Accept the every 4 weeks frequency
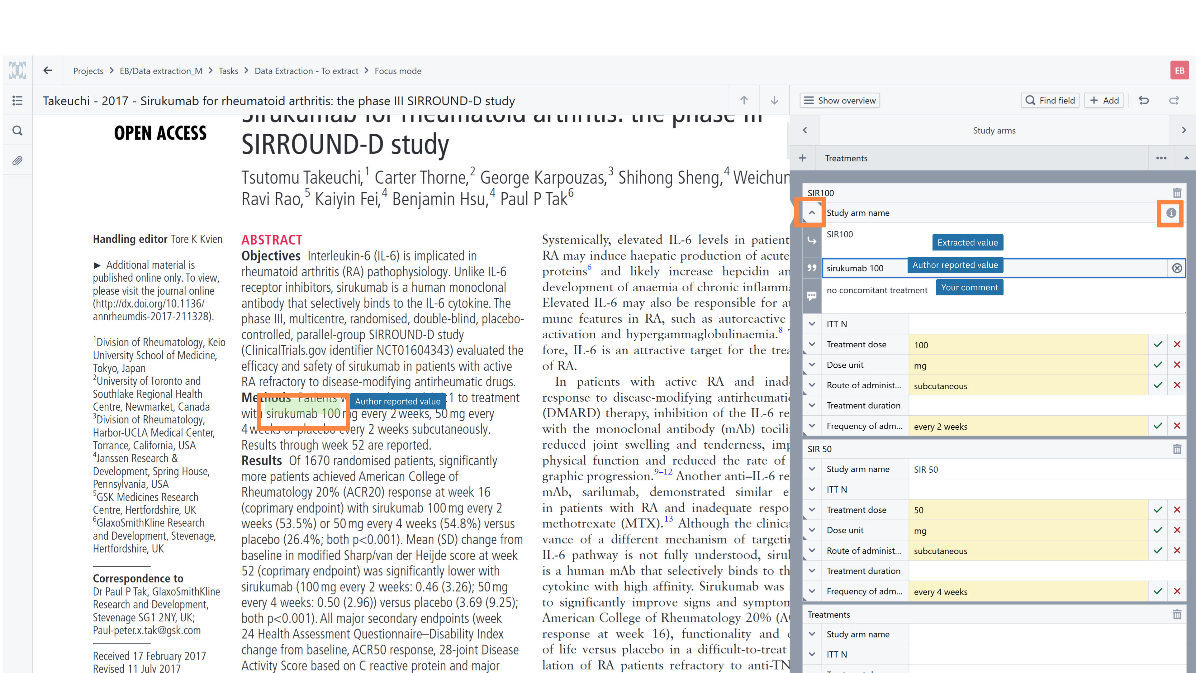This screenshot has height=673, width=1196. (1157, 591)
